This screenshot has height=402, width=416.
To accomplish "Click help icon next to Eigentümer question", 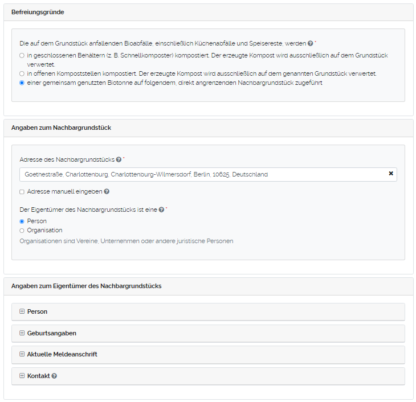I will (x=161, y=210).
